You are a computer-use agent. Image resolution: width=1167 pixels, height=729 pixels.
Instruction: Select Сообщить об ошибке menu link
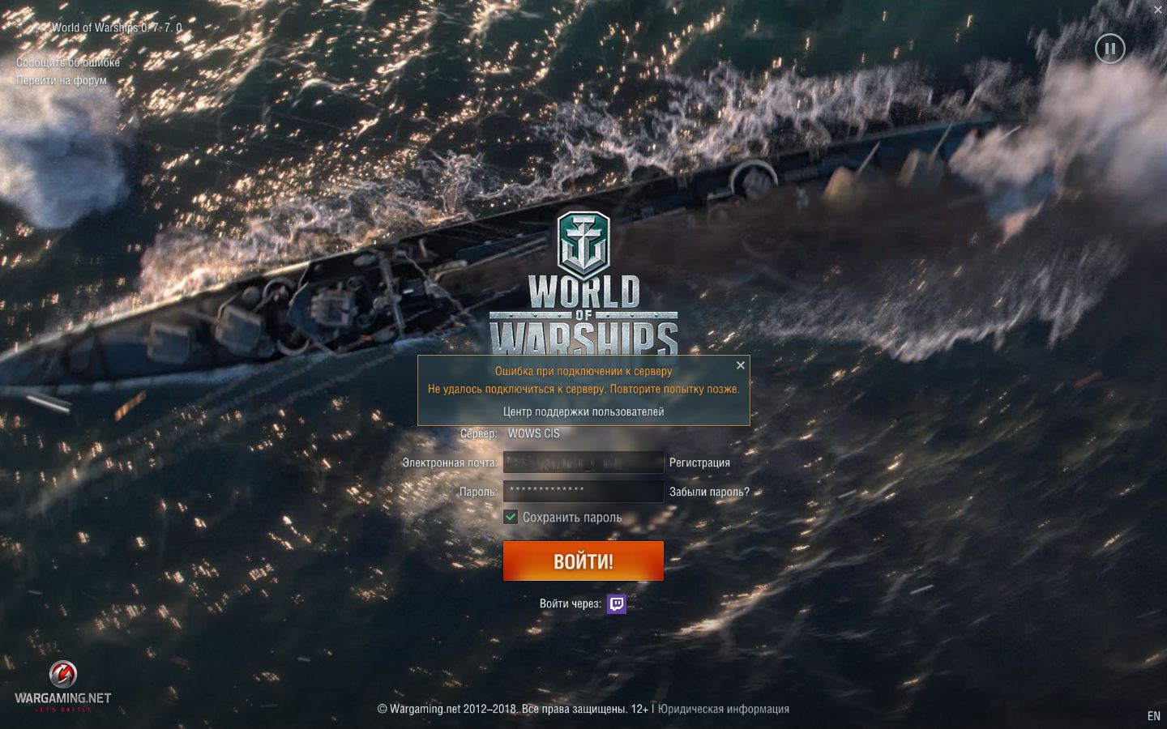point(68,62)
